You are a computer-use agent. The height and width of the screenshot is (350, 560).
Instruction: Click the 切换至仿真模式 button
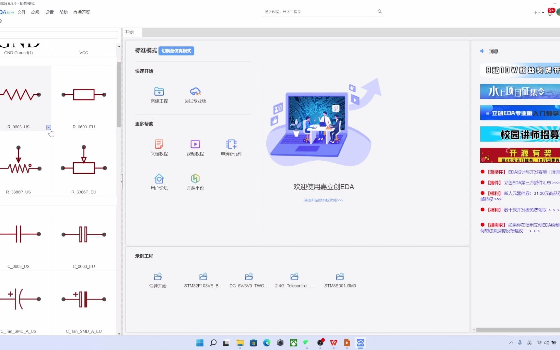click(176, 51)
